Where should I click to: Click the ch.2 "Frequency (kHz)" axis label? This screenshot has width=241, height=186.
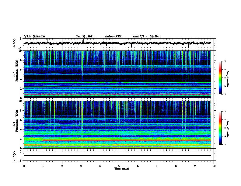click(x=17, y=121)
